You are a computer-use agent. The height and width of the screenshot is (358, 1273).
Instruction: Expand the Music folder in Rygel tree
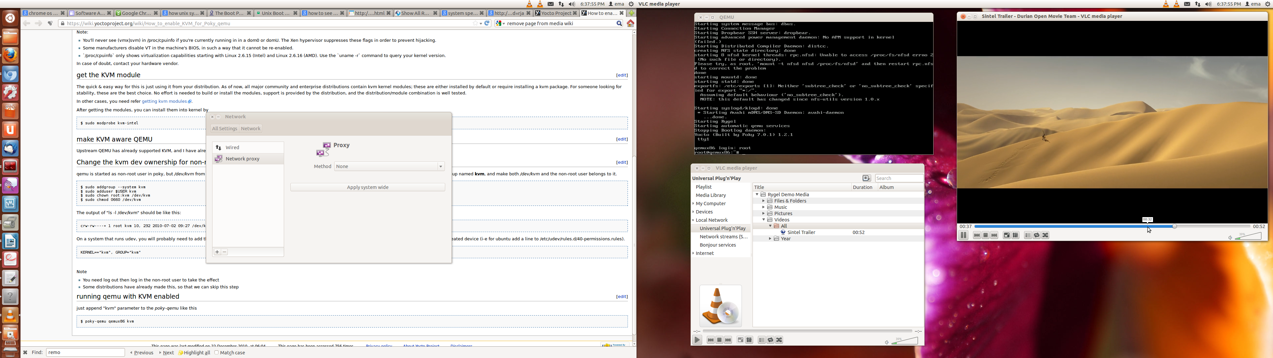(x=763, y=207)
